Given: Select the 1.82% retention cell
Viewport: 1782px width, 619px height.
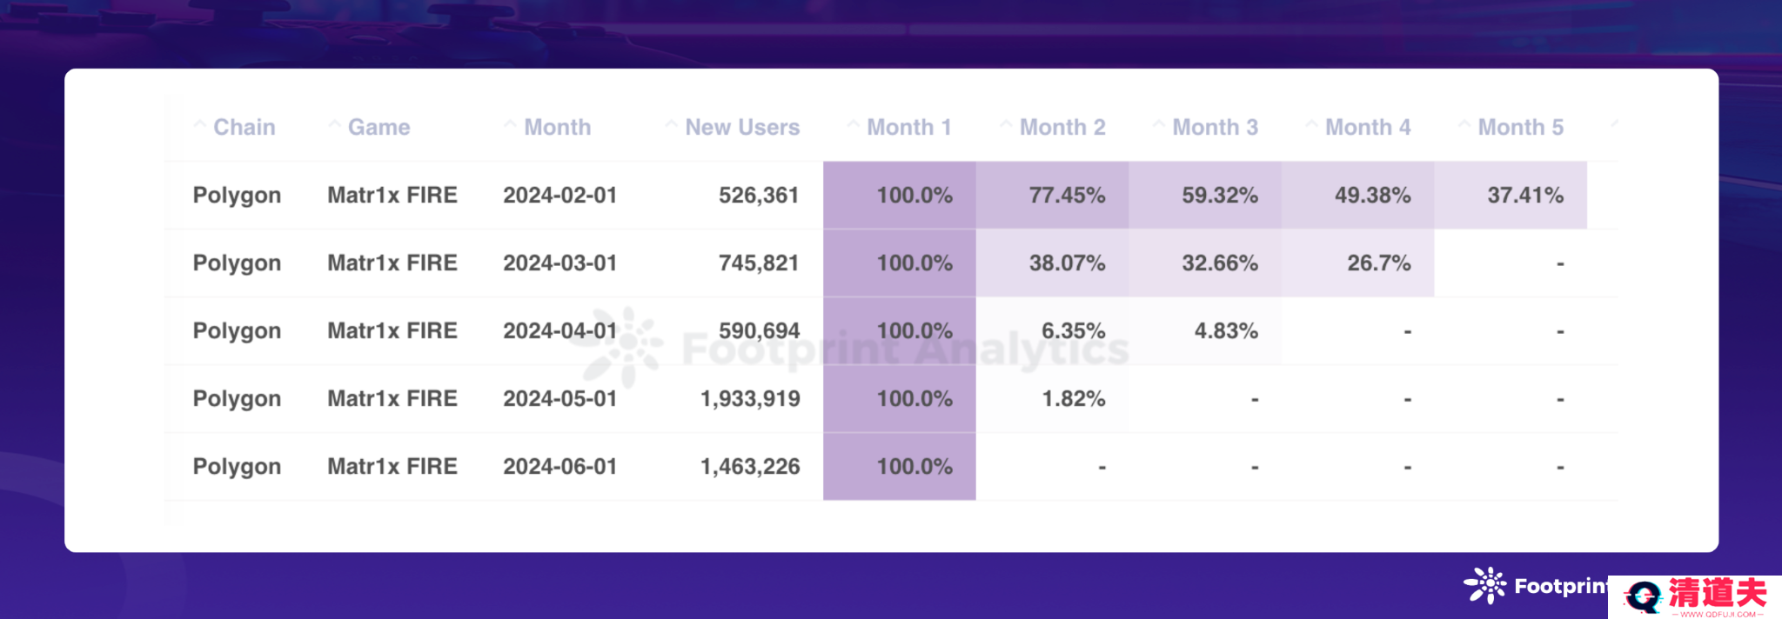Looking at the screenshot, I should coord(1052,398).
